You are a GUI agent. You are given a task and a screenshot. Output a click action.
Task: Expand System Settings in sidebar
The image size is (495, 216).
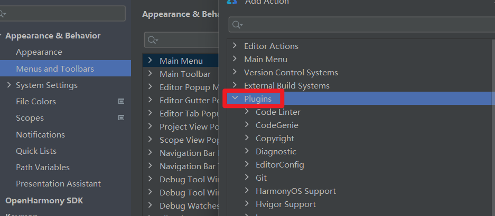pos(9,85)
